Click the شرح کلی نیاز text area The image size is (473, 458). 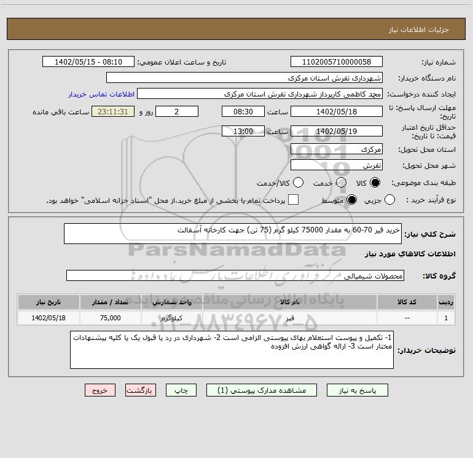233,234
